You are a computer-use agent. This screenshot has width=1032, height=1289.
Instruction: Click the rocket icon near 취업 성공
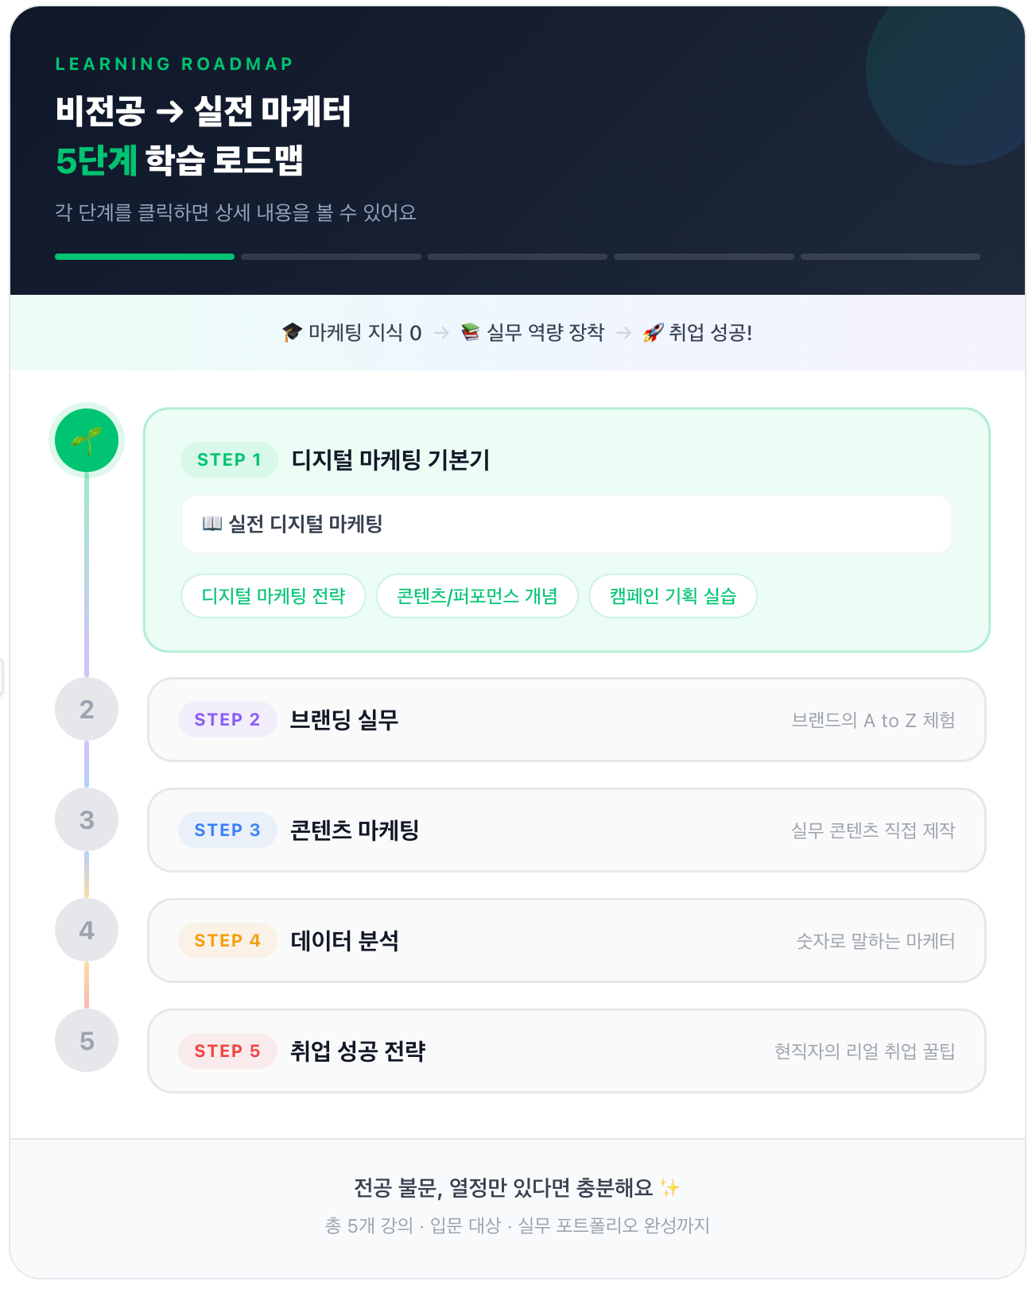653,332
